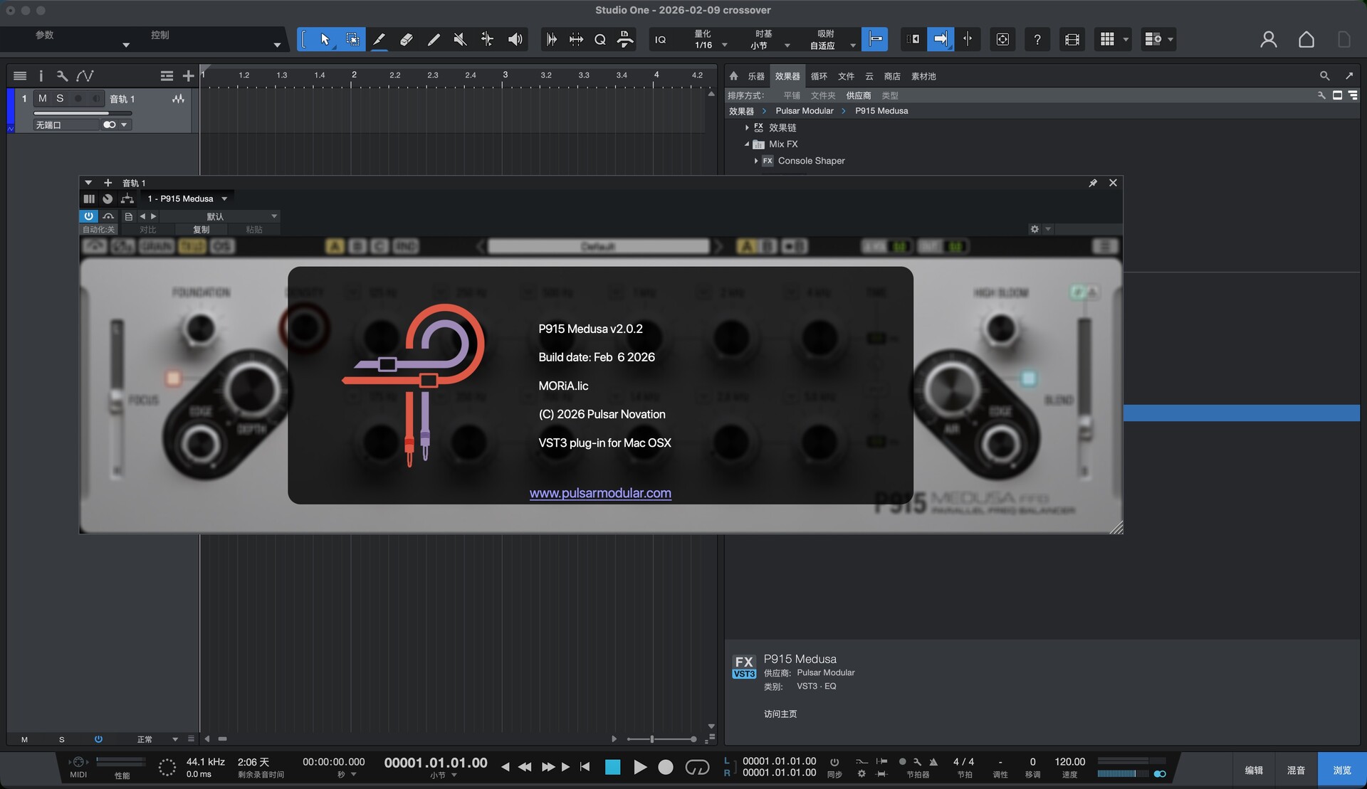Viewport: 1367px width, 789px height.
Task: Click the browser search magnifier icon
Action: point(1324,76)
